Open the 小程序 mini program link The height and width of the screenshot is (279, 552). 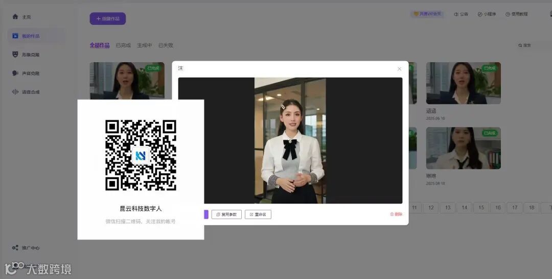(x=487, y=14)
